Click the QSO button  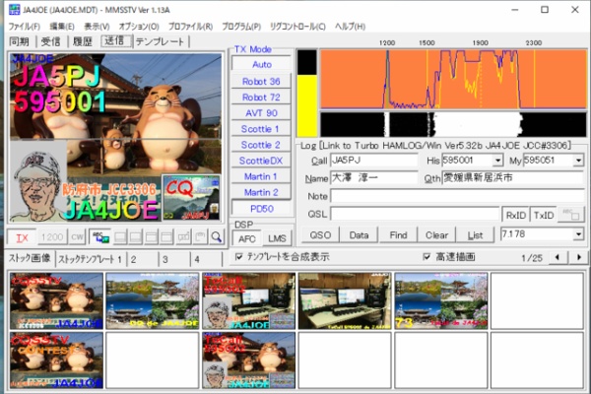tap(320, 235)
